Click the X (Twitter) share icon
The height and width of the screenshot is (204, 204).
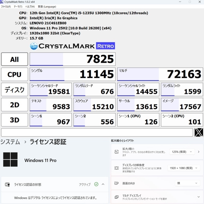199,132
